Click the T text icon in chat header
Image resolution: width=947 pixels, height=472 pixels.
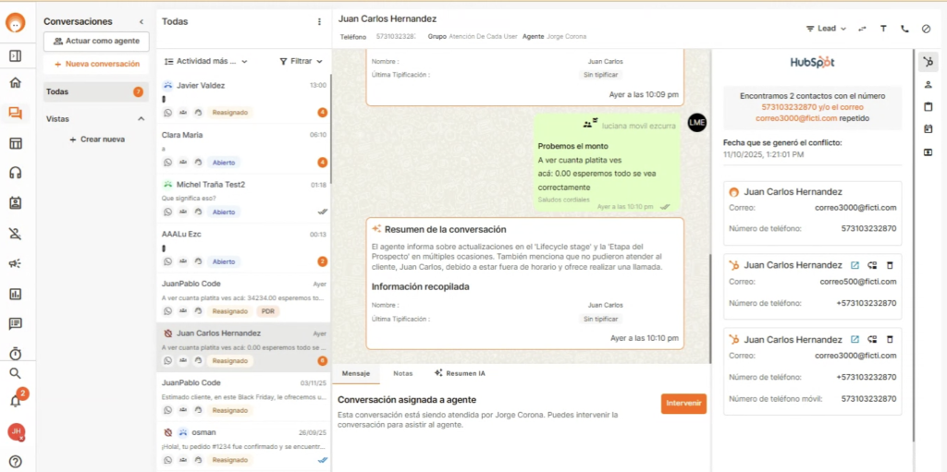[x=883, y=29]
